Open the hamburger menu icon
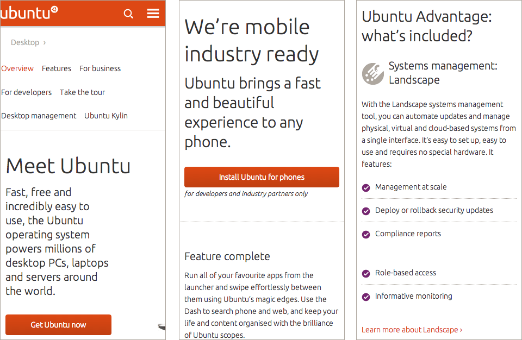Viewport: 522px width, 340px height. pos(153,14)
